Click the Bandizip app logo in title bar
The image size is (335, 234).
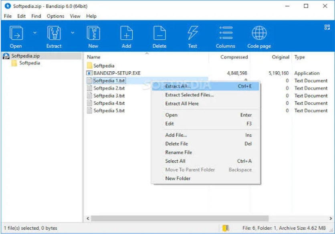click(x=8, y=6)
